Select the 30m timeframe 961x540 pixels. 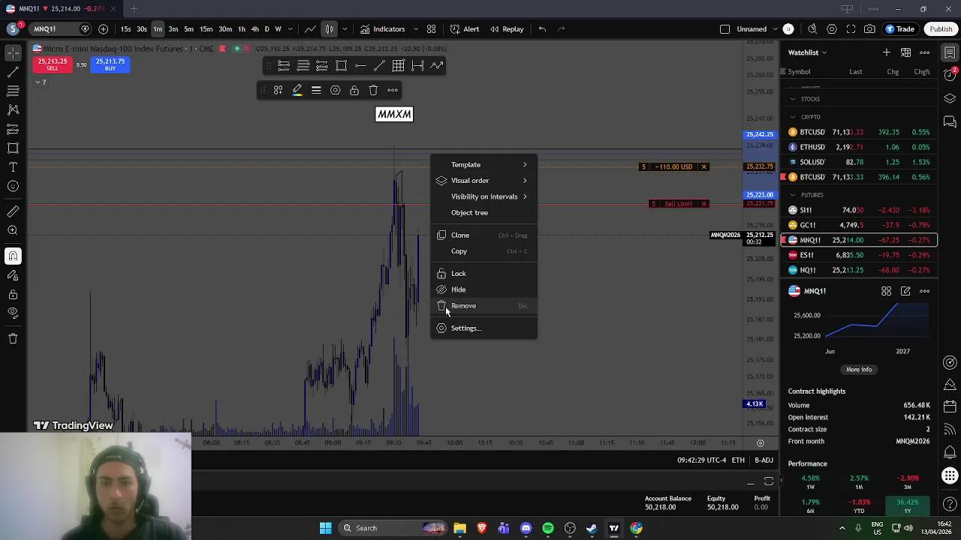point(225,29)
